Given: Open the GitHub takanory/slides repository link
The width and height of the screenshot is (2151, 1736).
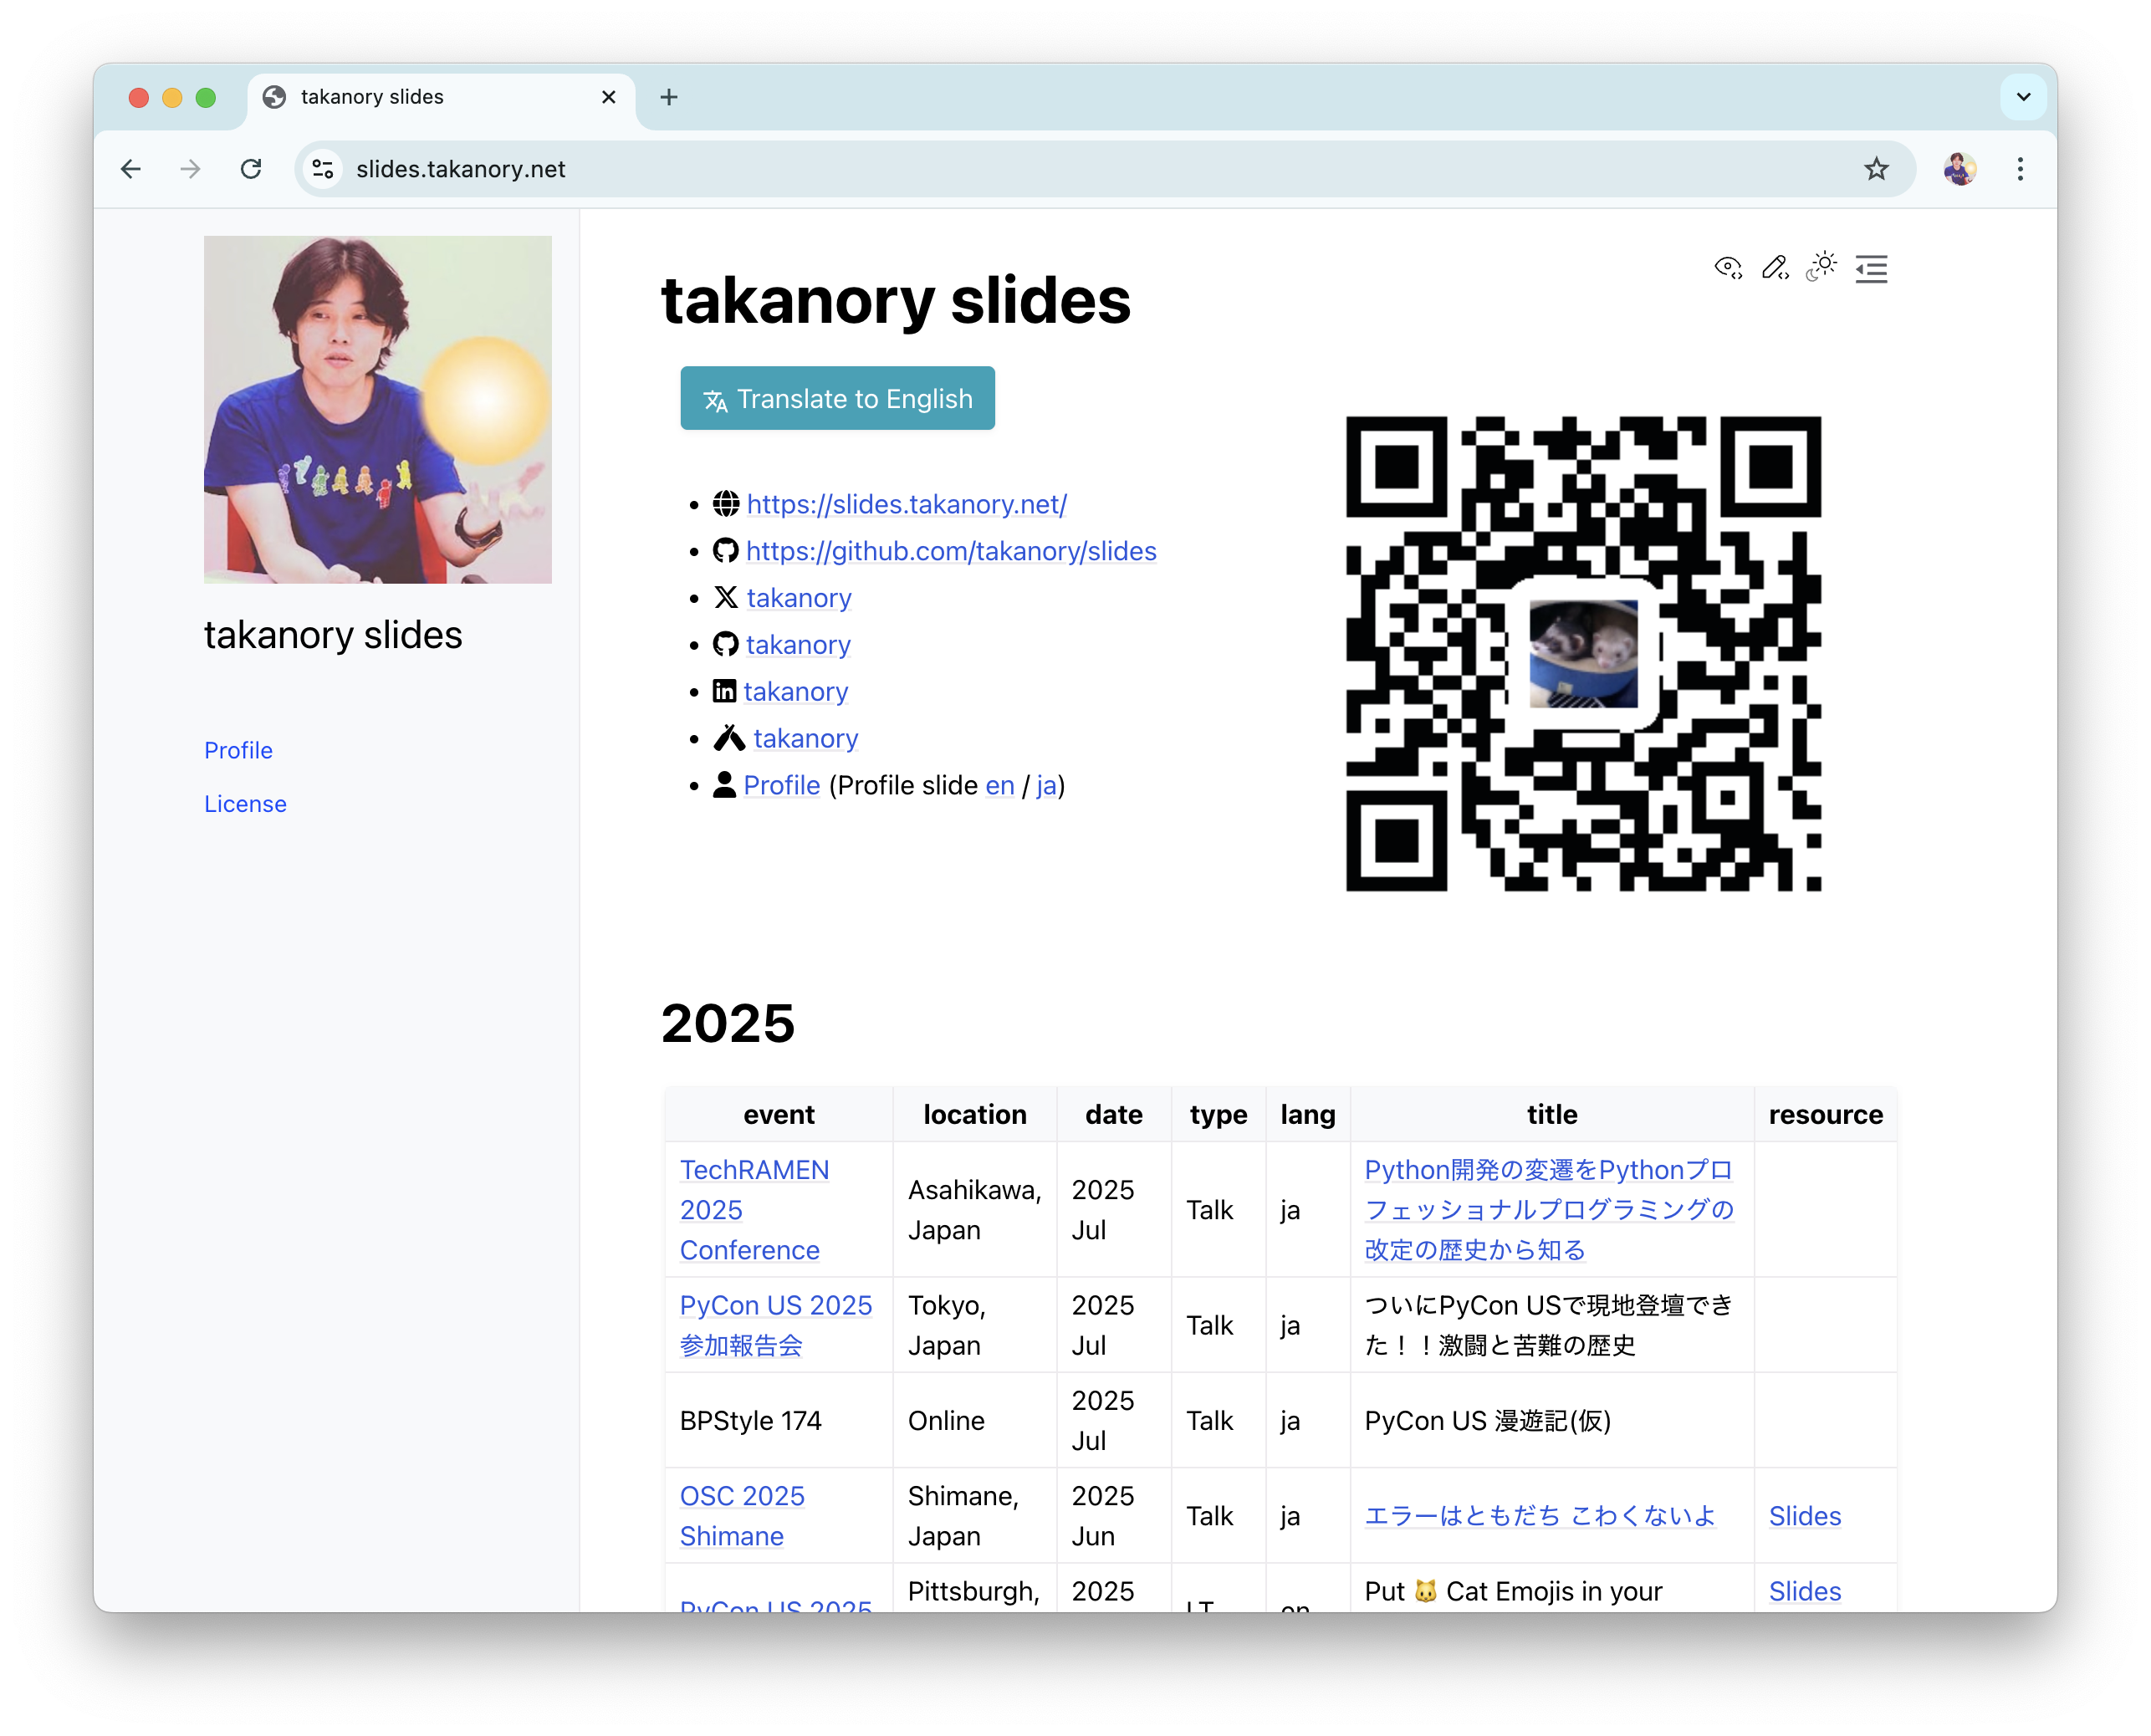Looking at the screenshot, I should (950, 551).
